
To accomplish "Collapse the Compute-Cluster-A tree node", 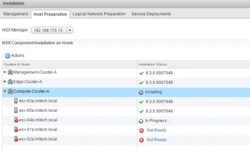I will (x=5, y=92).
